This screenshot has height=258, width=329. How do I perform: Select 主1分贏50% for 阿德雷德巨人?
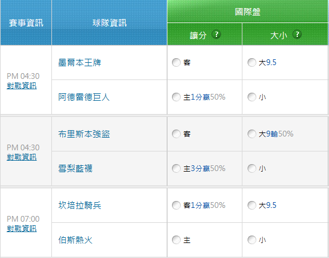tap(176, 97)
